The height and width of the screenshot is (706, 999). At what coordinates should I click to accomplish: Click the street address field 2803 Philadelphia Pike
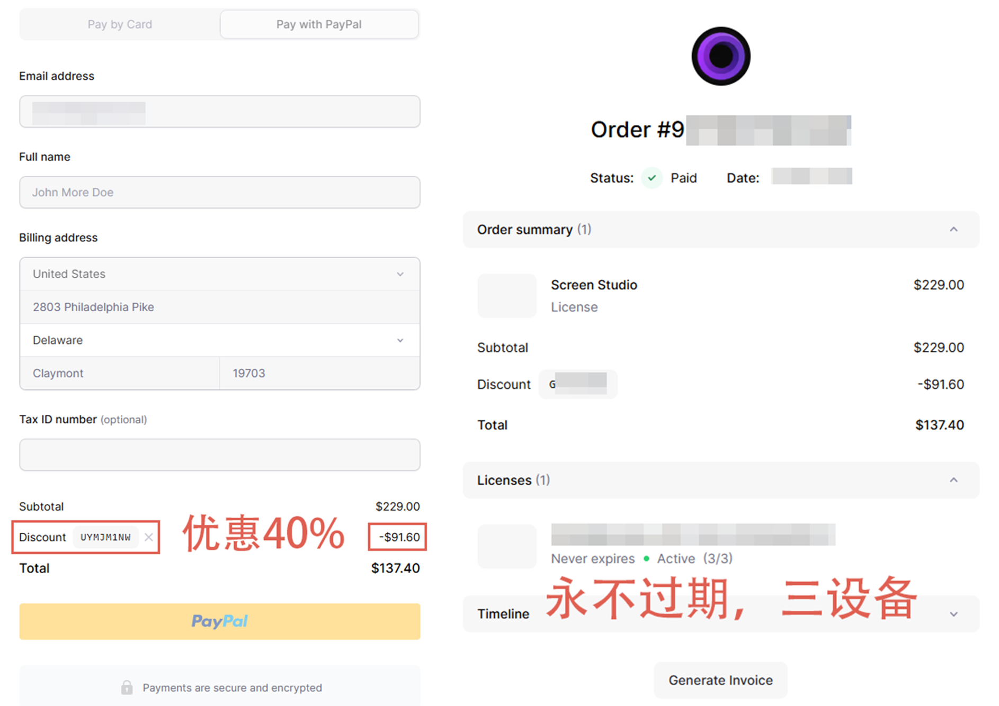220,307
